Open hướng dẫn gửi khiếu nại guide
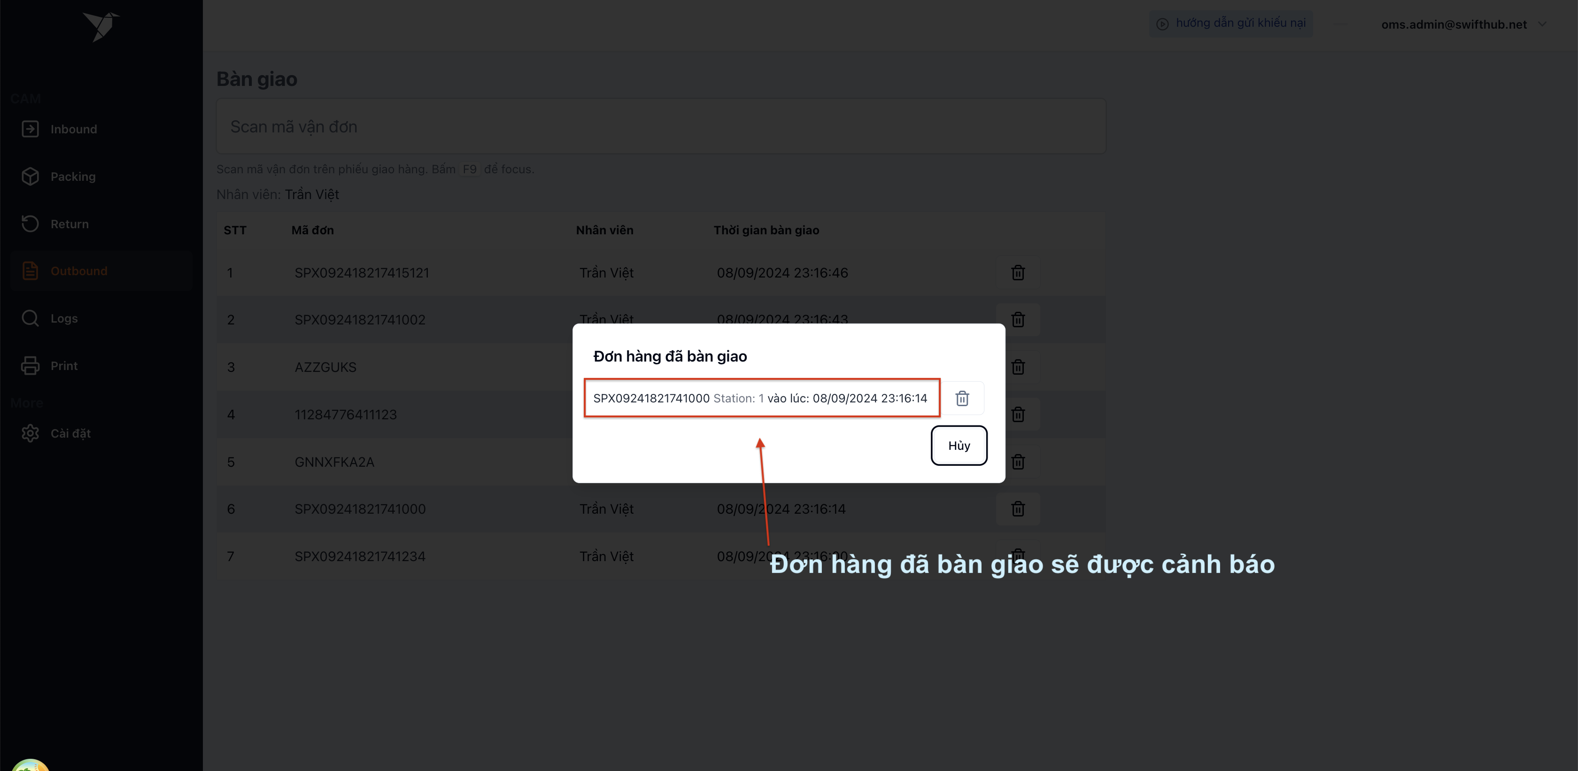The image size is (1578, 771). pyautogui.click(x=1230, y=23)
